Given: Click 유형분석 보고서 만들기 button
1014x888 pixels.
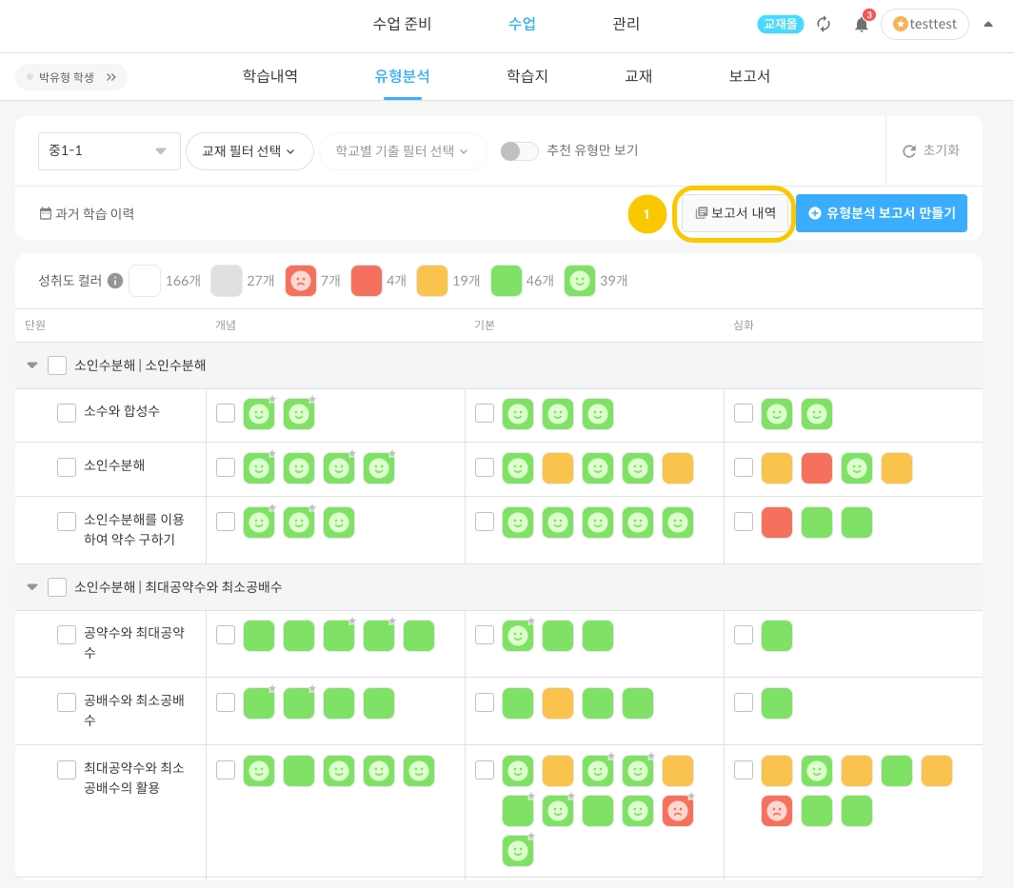Looking at the screenshot, I should click(881, 213).
